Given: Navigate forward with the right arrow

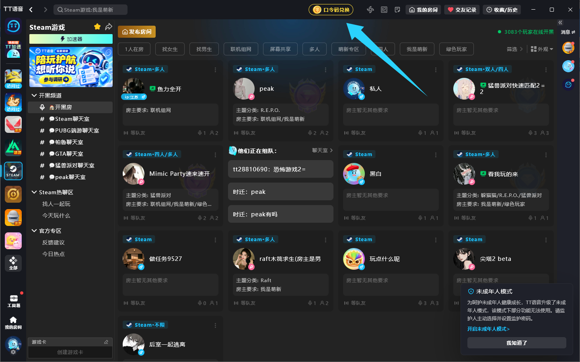Looking at the screenshot, I should (45, 10).
